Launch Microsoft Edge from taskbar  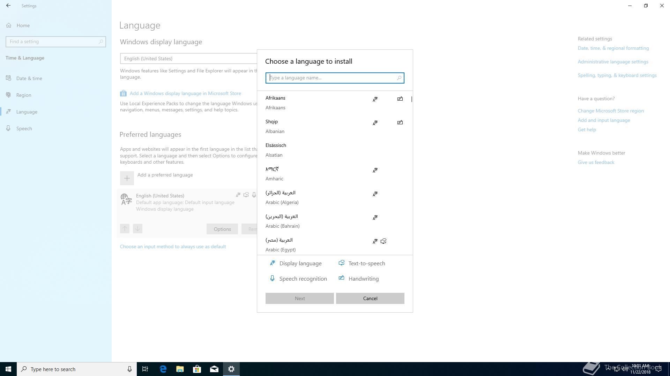163,369
